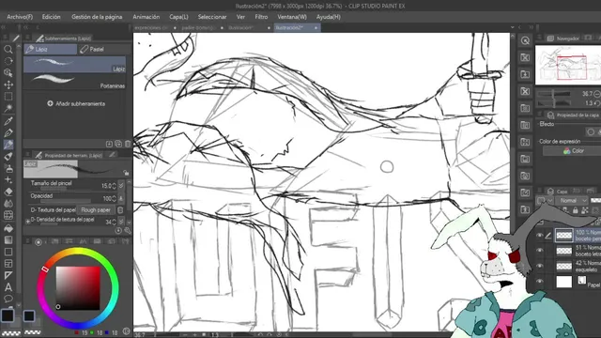Select the Brush tool in toolbar
Viewport: 601px width, 338px height.
point(8,157)
